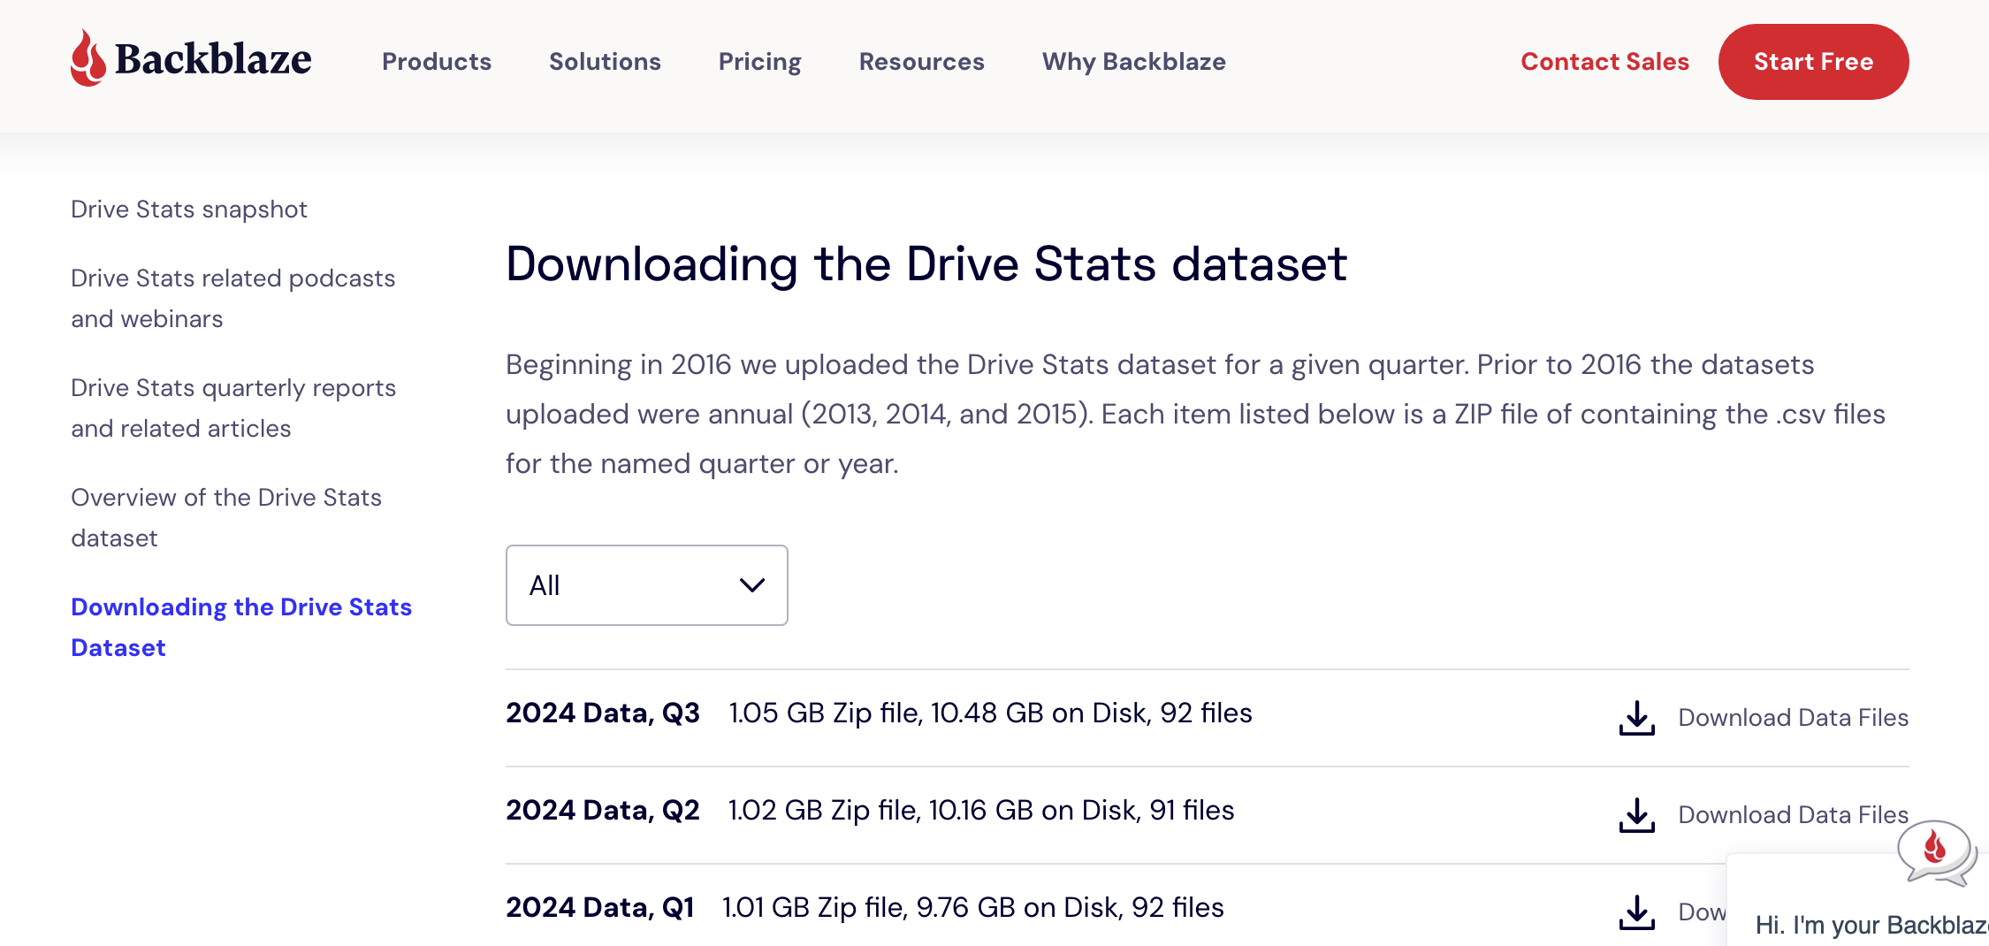
Task: Open Drive Stats quarterly reports and related articles
Action: coord(232,408)
